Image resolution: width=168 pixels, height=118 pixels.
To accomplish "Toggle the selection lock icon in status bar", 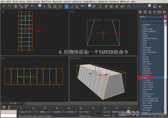I will [x=31, y=112].
